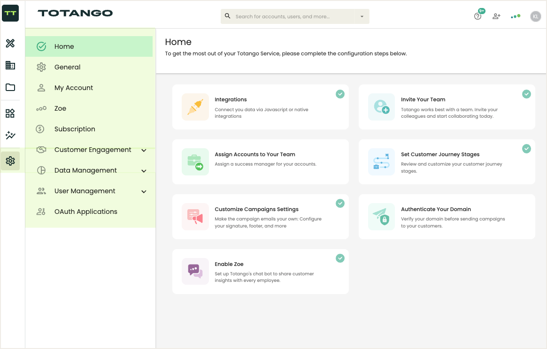Expand the Data Management chevron
The width and height of the screenshot is (547, 349).
point(144,171)
